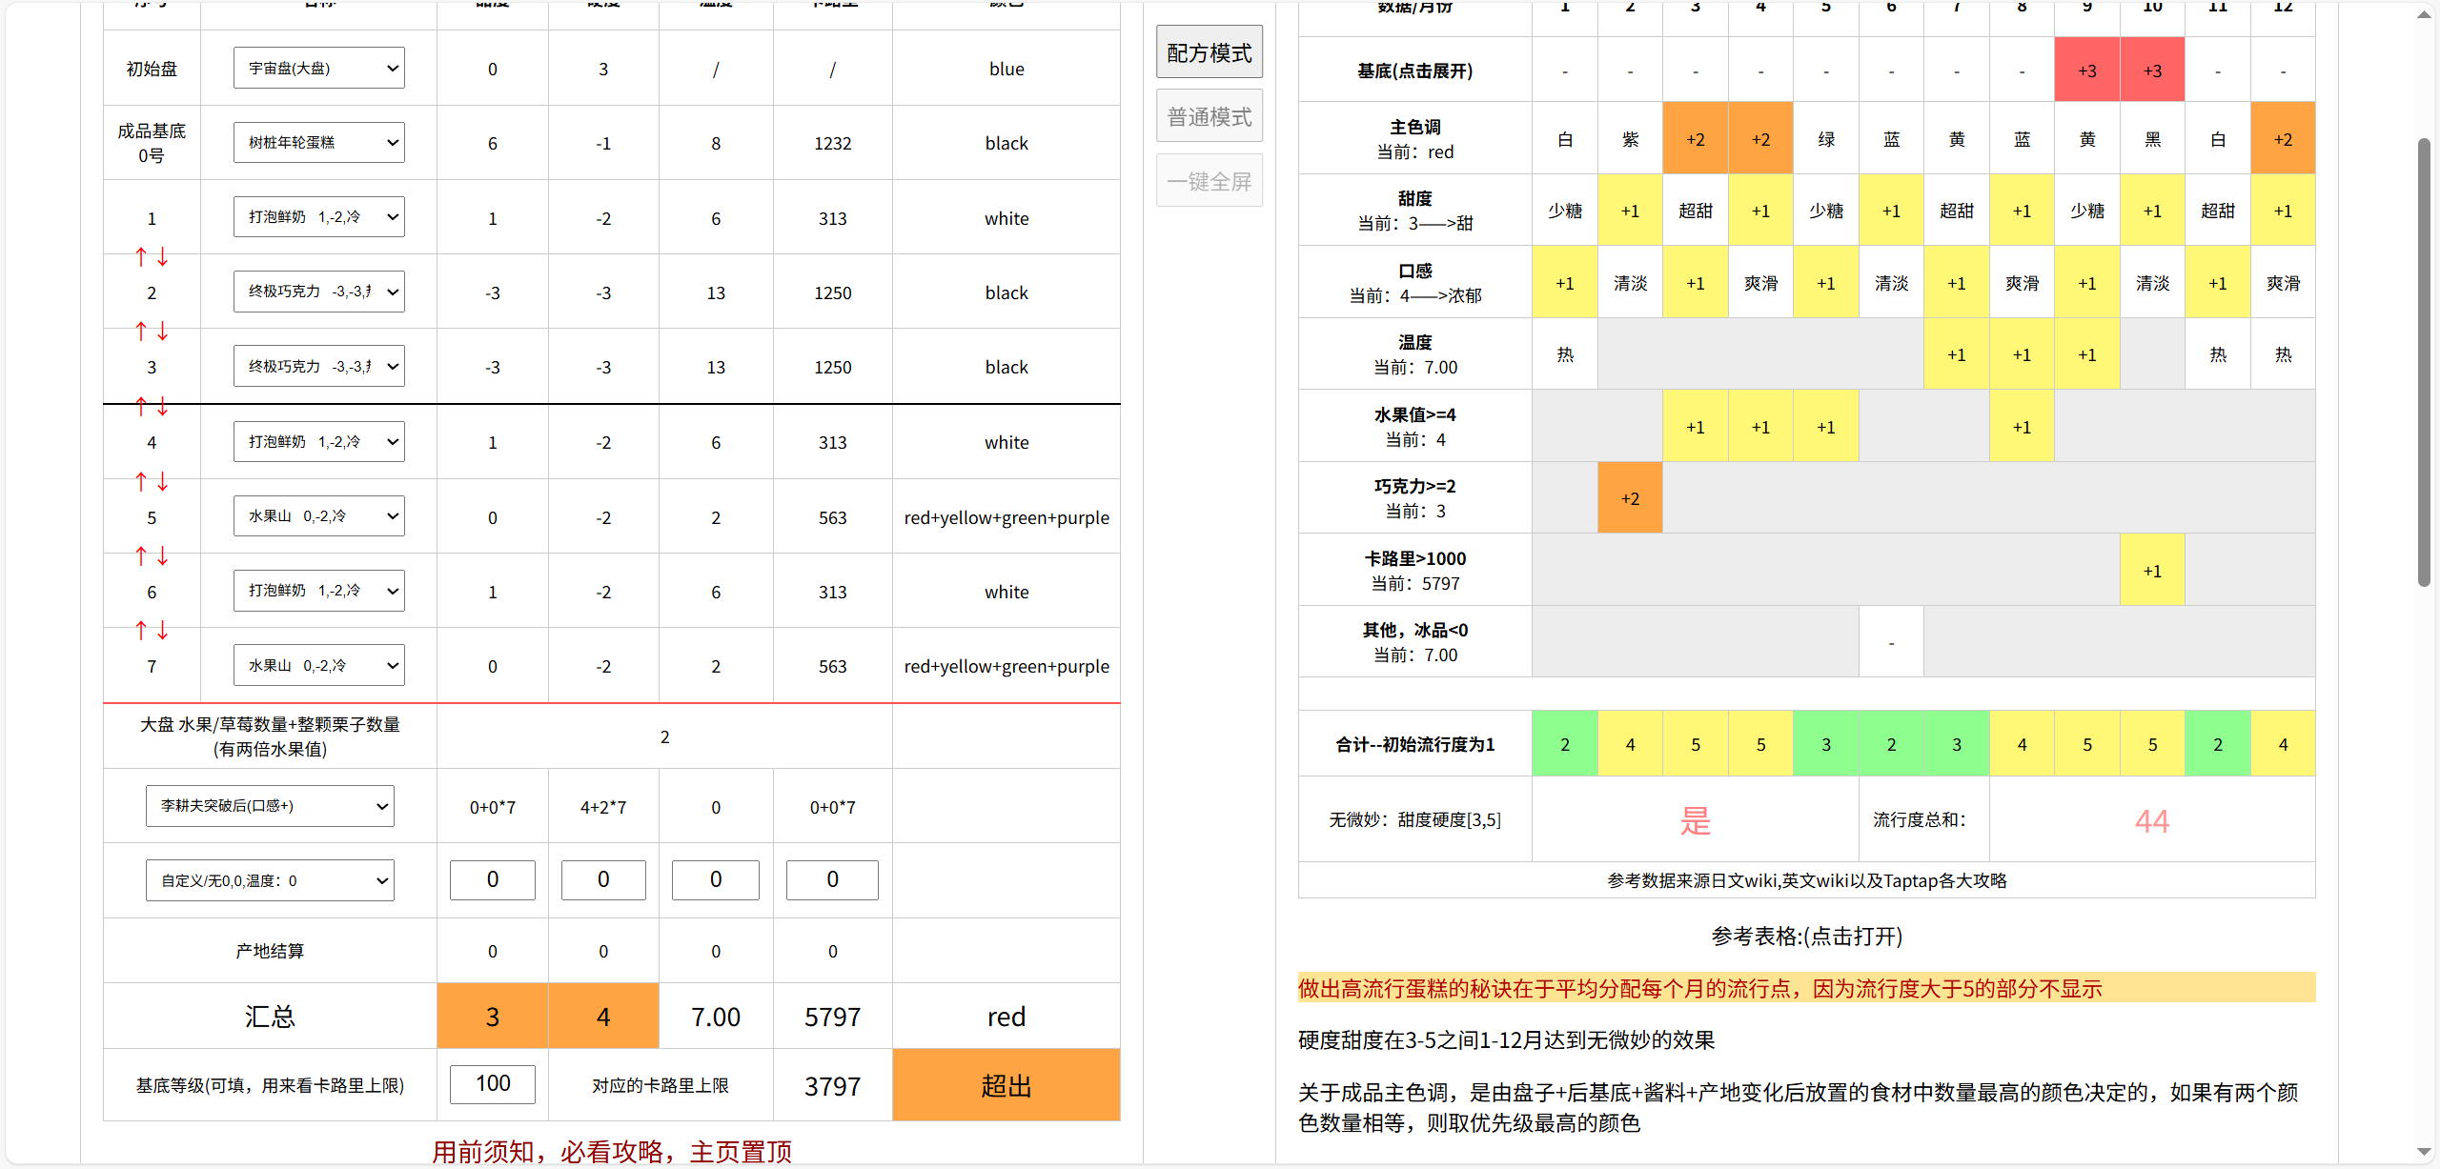Open row 4 打泡鲜奶 topping dropdown
This screenshot has height=1169, width=2440.
[x=319, y=441]
